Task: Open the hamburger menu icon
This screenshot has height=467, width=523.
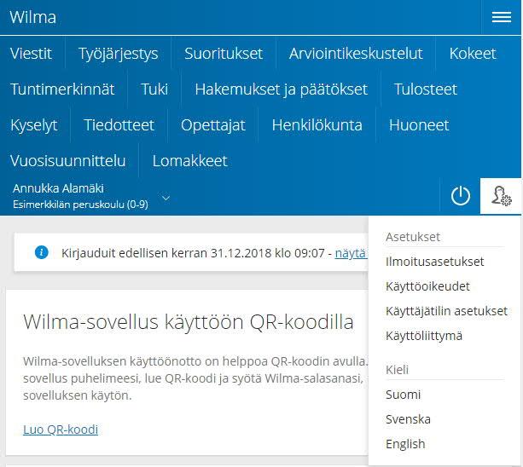Action: pyautogui.click(x=502, y=17)
